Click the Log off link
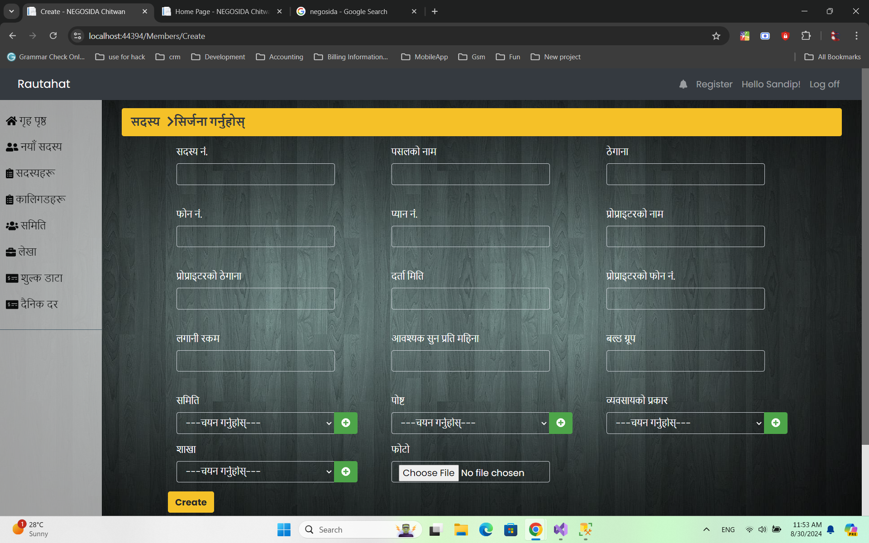Viewport: 869px width, 543px height. coord(824,84)
